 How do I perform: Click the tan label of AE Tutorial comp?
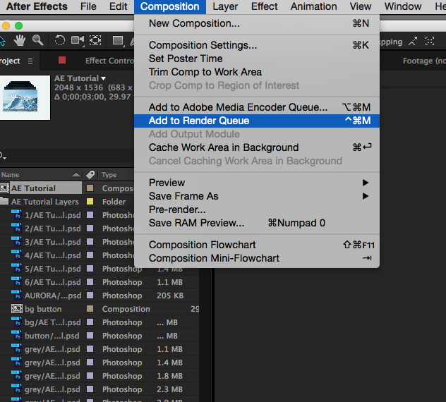[x=90, y=188]
